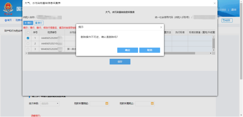Confirm deletion with the 确定 button
243x117 pixels.
pos(127,50)
